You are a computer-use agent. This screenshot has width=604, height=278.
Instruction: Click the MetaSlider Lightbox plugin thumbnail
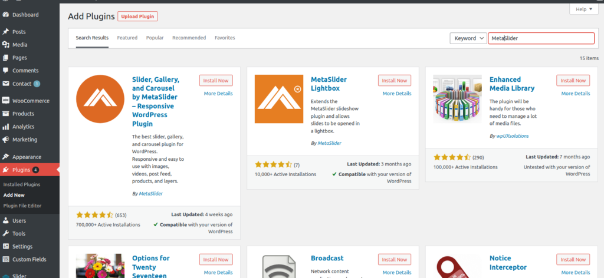tap(278, 99)
